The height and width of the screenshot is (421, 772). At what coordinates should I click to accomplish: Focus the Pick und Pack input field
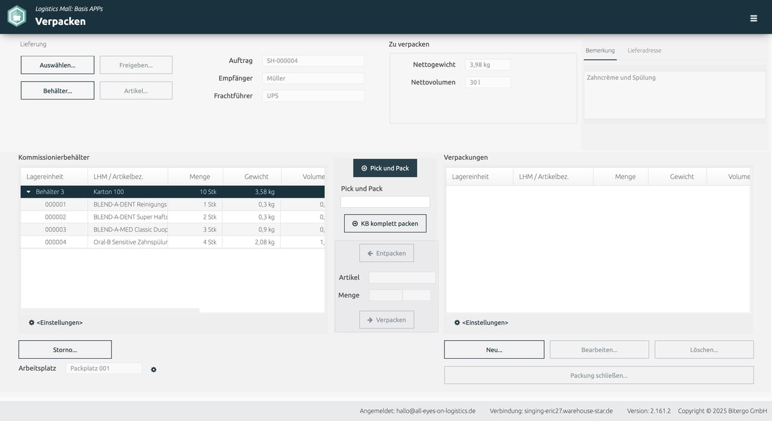point(385,202)
